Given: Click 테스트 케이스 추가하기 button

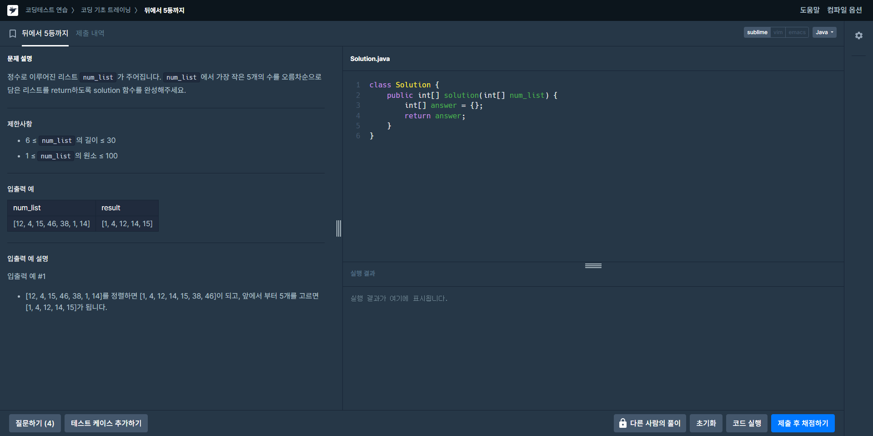Looking at the screenshot, I should 106,423.
